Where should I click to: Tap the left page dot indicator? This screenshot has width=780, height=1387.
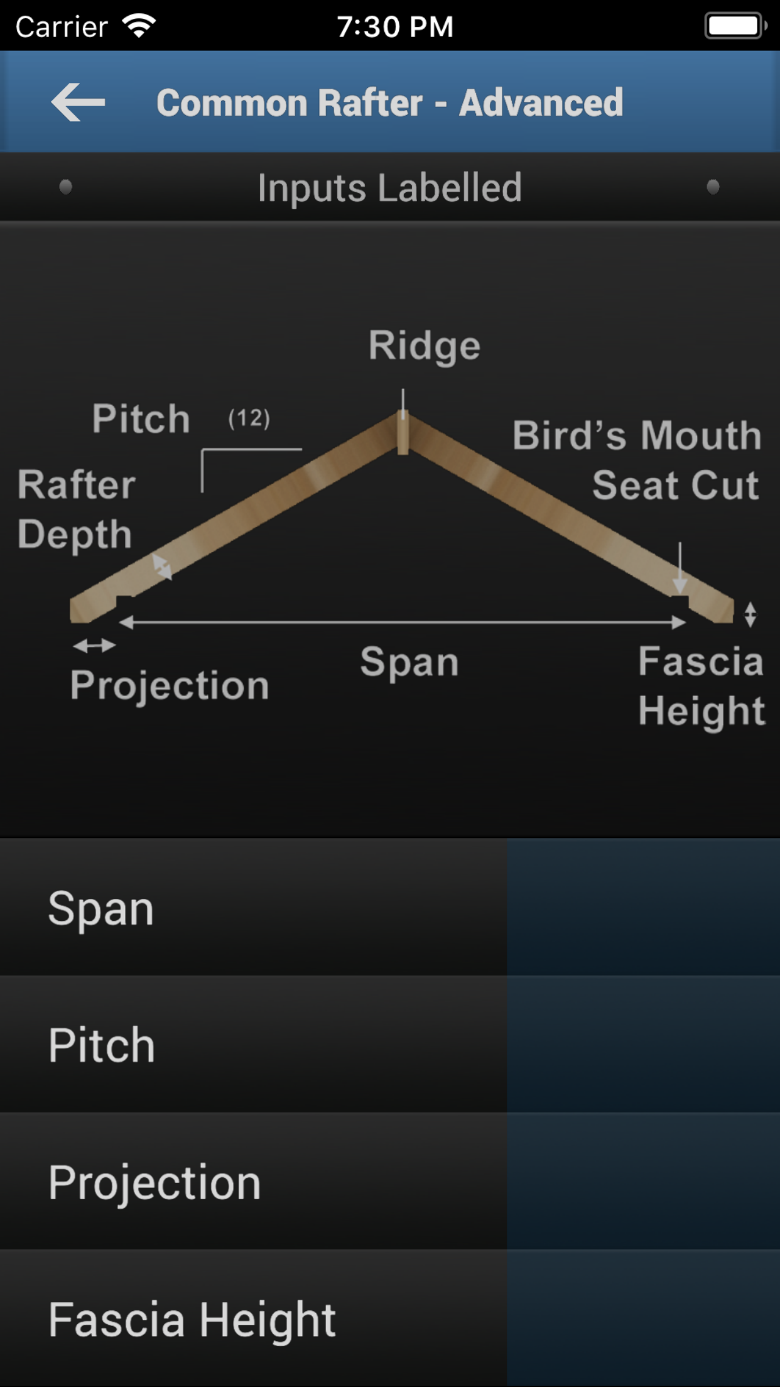(65, 187)
